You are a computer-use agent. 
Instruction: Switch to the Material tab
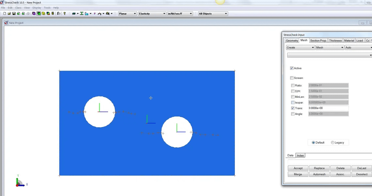tap(349, 40)
